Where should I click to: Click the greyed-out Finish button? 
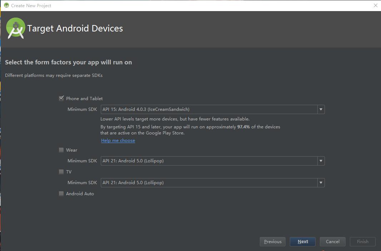coord(362,242)
